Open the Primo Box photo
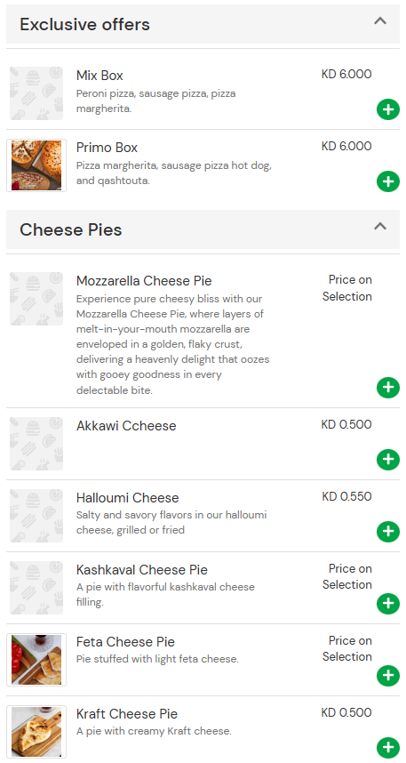 click(x=36, y=165)
